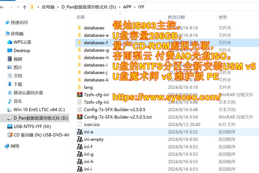The height and width of the screenshot is (173, 259).
Task: Open 视频 library icon in sidebar
Action: (x=10, y=59)
